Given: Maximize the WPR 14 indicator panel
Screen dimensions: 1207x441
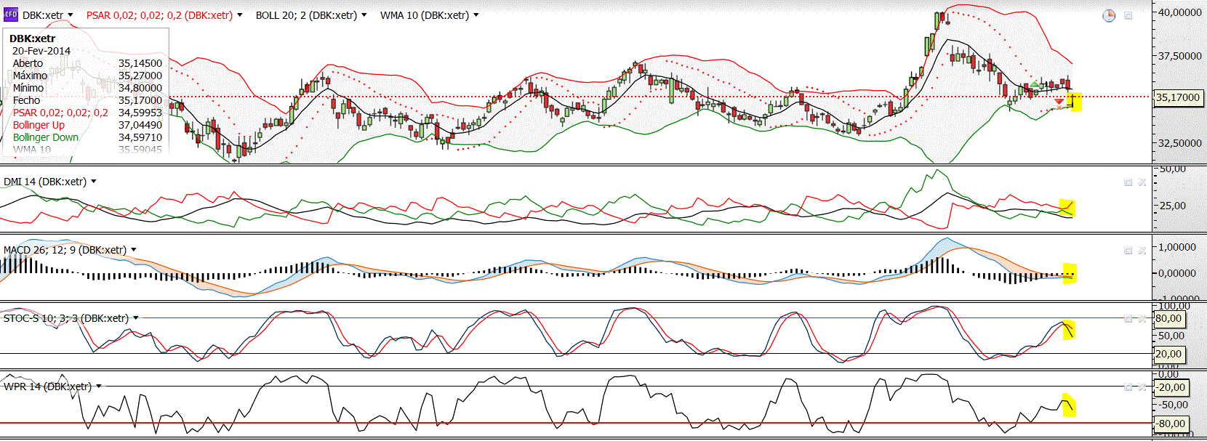Looking at the screenshot, I should click(1128, 387).
